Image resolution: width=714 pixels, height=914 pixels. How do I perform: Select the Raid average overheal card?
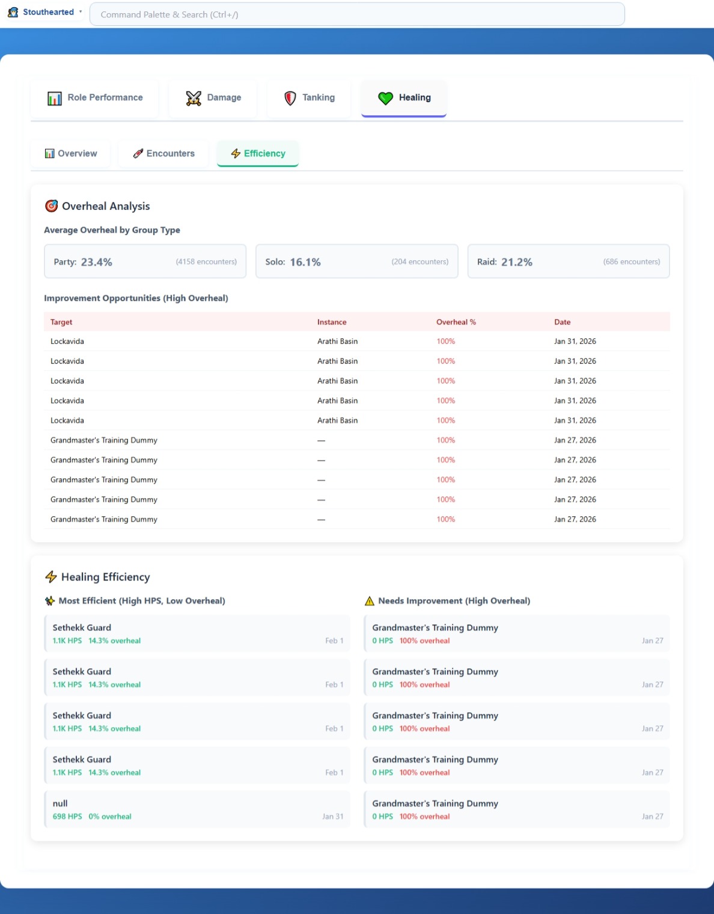pos(568,261)
